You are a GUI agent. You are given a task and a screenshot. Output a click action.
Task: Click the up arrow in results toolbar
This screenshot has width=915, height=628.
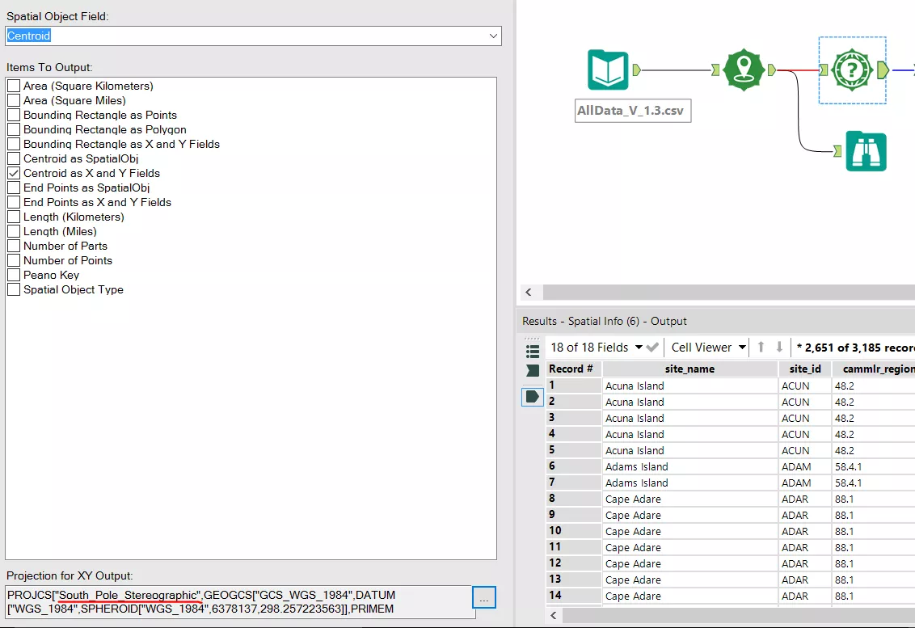pos(761,348)
